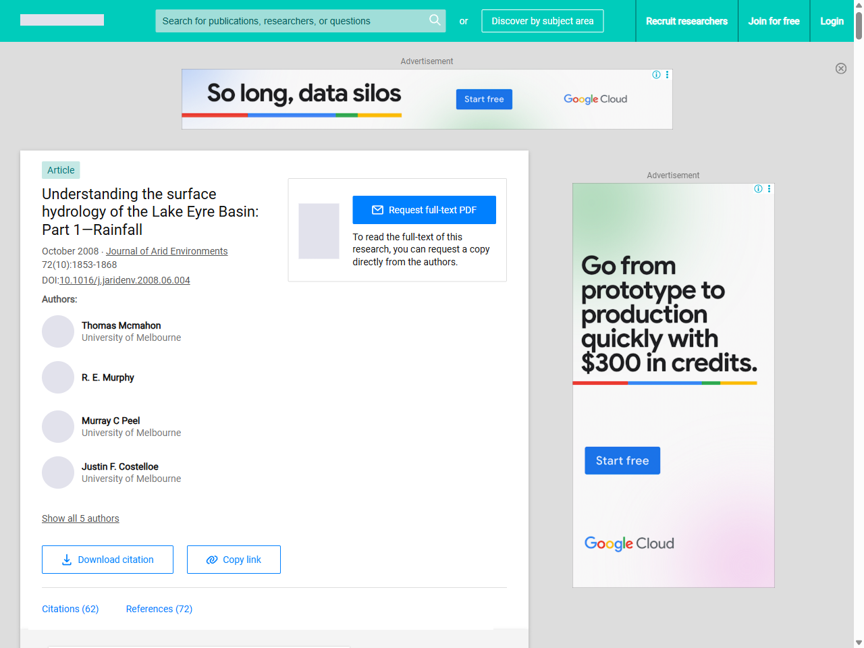Open the Journal of Arid Environments link

pyautogui.click(x=167, y=251)
